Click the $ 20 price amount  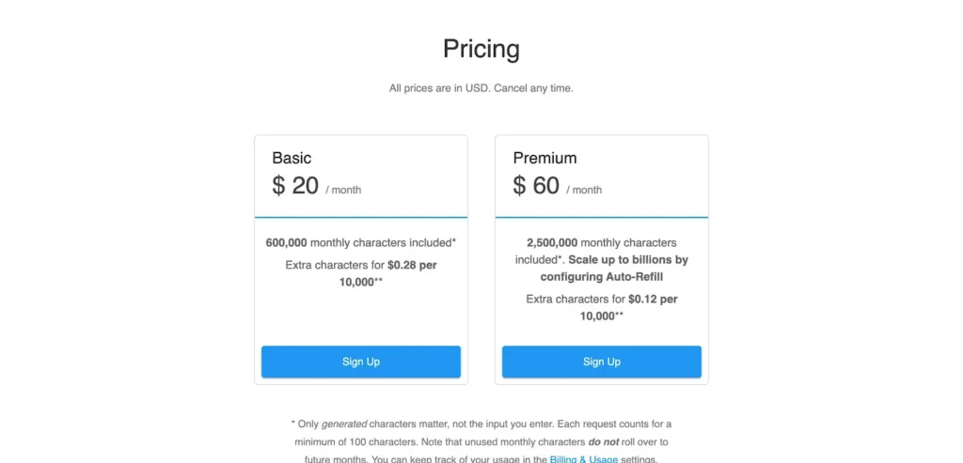(295, 186)
